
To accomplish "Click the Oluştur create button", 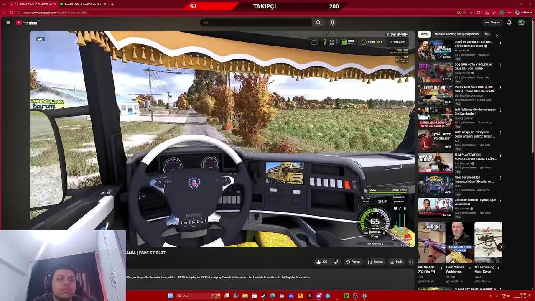I will coord(492,23).
